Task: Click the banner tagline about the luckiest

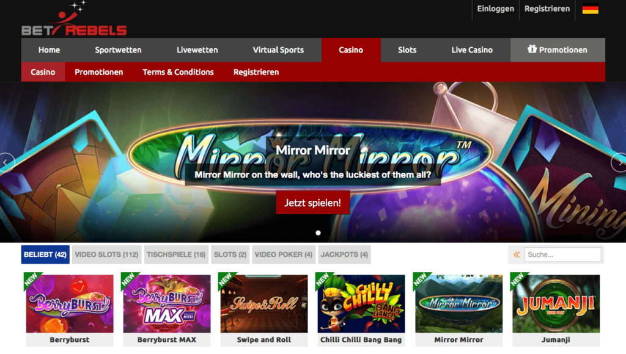Action: [x=313, y=175]
